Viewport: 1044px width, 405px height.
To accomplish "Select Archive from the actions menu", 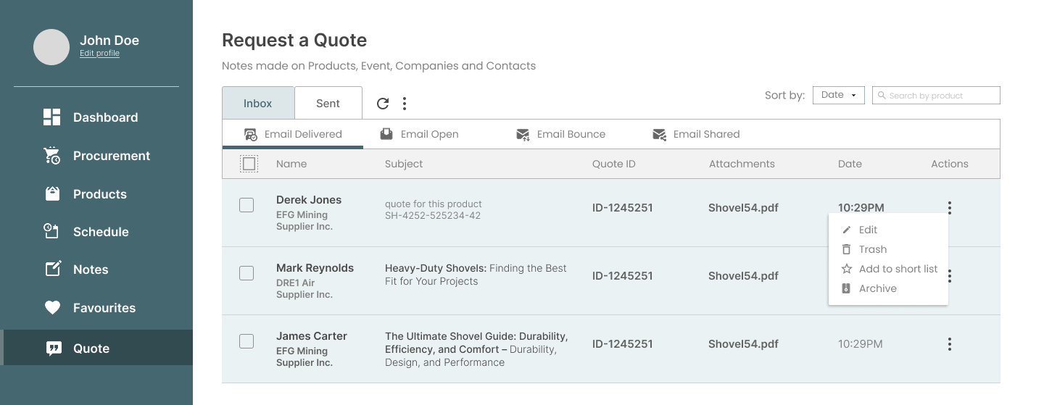I will point(877,288).
